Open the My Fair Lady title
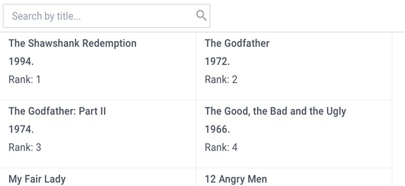 click(x=37, y=179)
